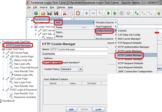Expand the Threads (Users) submenu arrow
162x112 pixels.
click(x=116, y=22)
